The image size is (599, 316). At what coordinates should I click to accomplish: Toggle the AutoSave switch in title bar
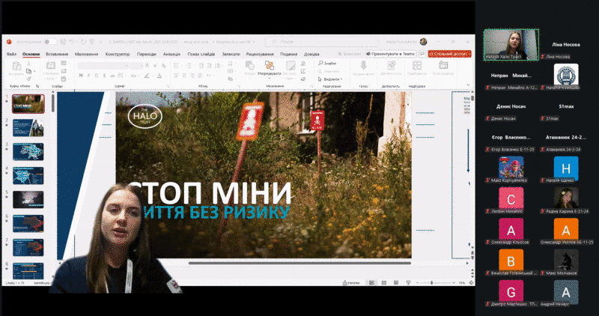49,42
